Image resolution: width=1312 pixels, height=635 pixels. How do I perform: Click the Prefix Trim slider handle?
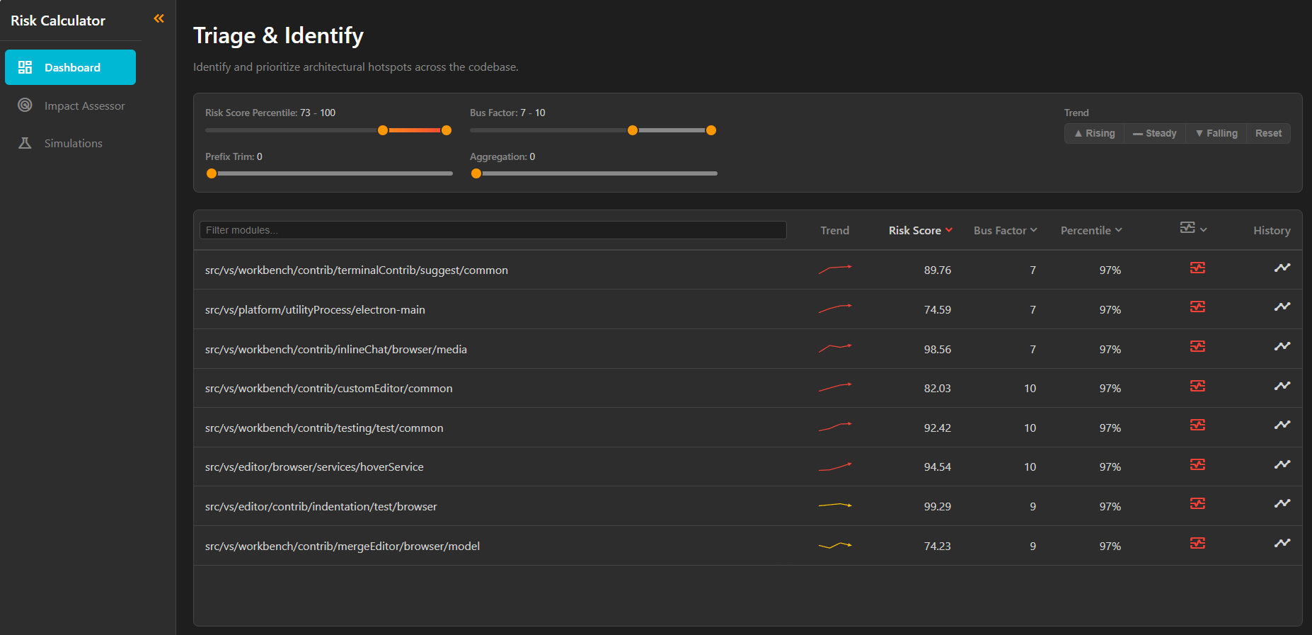click(x=212, y=173)
